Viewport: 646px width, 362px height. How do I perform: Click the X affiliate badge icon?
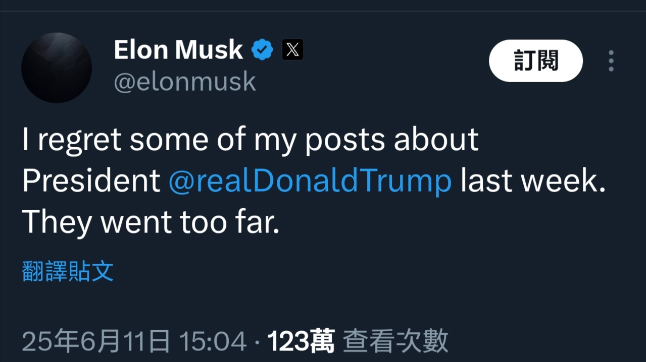click(x=292, y=50)
